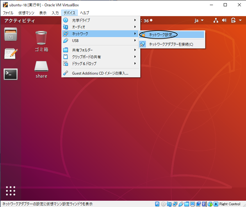Click the wrench icon beside Guest Additions
246x207 pixels.
click(66, 73)
